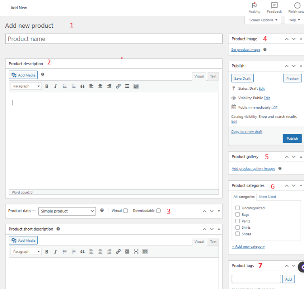Apply italic in product description toolbar
This screenshot has height=289, width=304.
[x=56, y=87]
